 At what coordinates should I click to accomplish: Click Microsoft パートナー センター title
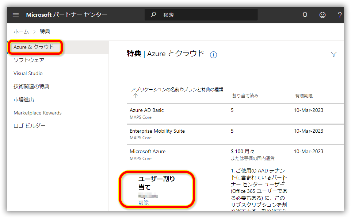pyautogui.click(x=66, y=15)
